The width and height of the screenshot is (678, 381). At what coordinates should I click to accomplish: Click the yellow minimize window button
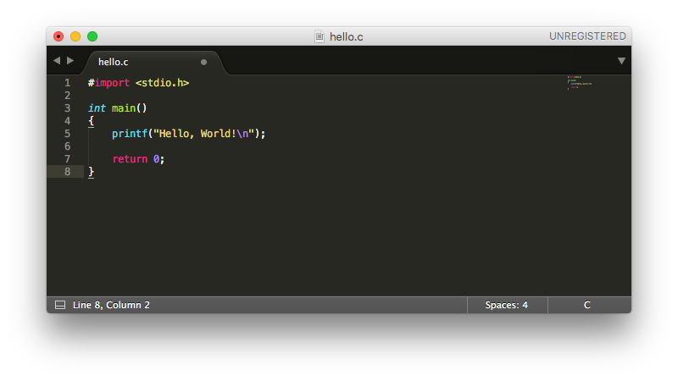pyautogui.click(x=75, y=36)
